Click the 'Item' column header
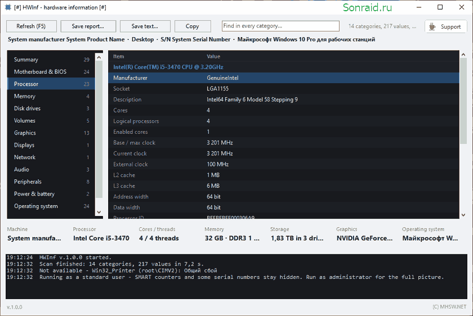This screenshot has height=316, width=473. [x=119, y=56]
